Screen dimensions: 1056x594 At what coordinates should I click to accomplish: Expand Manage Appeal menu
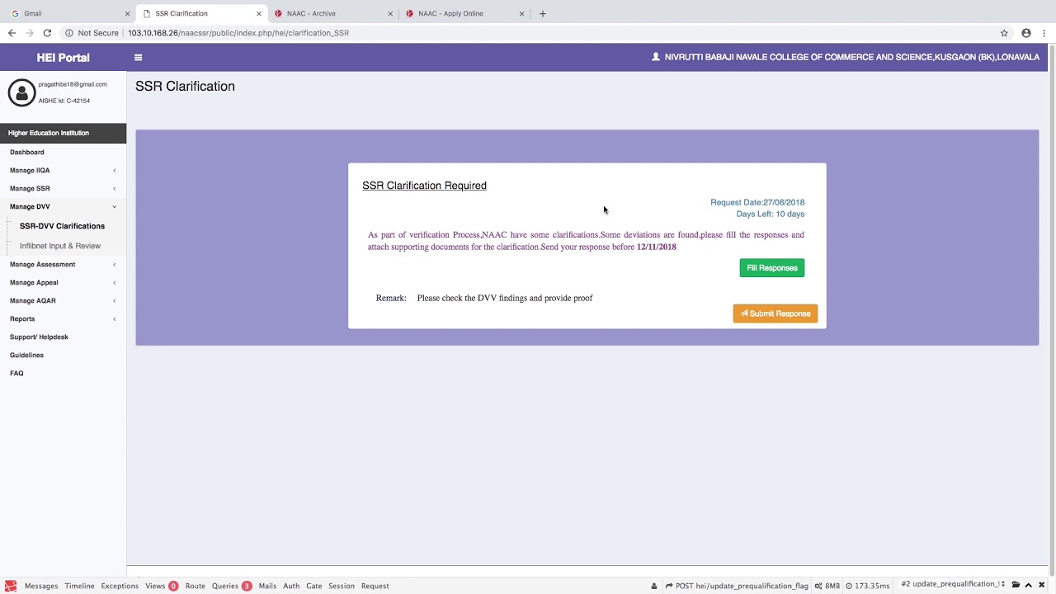(63, 282)
